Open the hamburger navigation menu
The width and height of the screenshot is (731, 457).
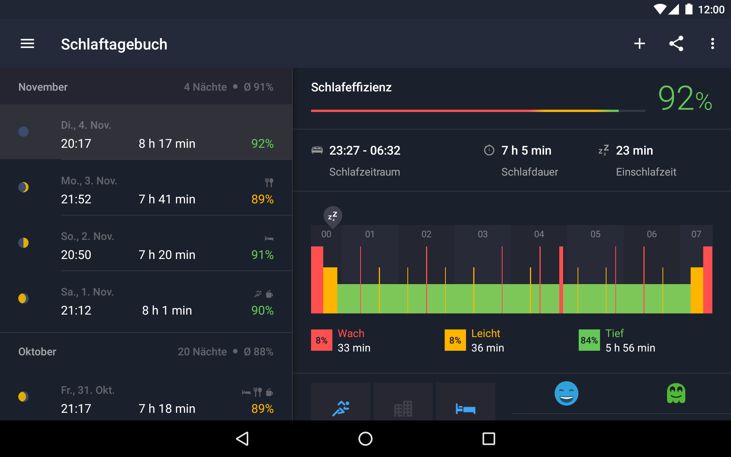point(27,44)
